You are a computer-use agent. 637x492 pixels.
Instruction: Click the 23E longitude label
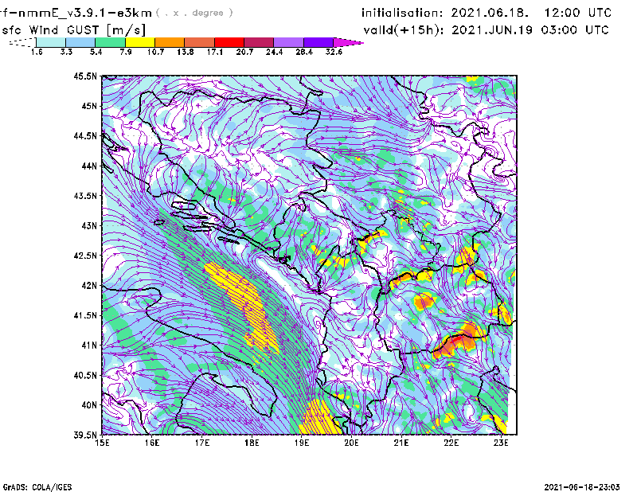click(501, 443)
